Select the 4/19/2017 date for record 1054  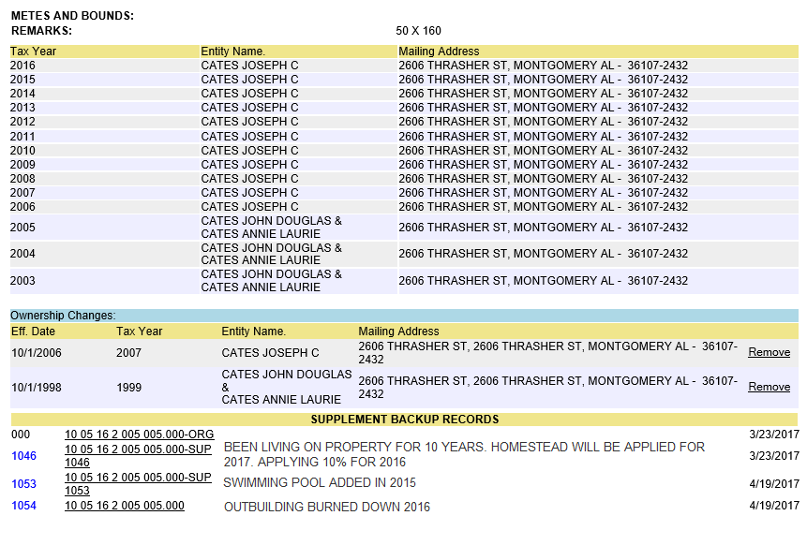coord(774,506)
